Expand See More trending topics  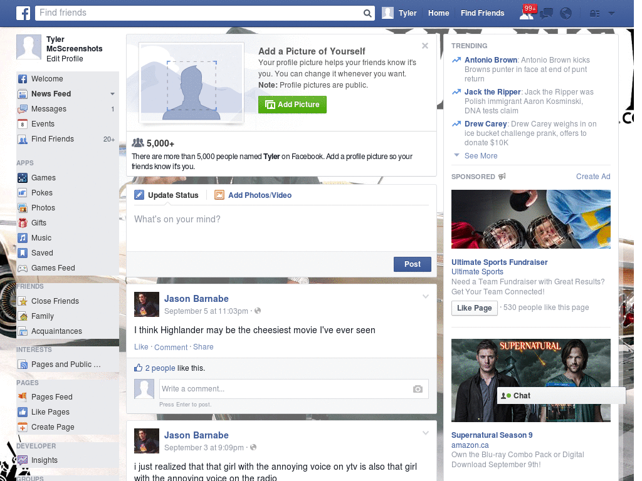pos(481,156)
